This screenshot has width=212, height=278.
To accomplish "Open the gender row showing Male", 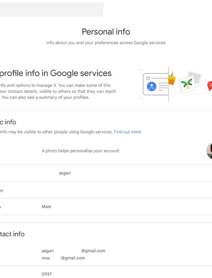I will (106, 207).
